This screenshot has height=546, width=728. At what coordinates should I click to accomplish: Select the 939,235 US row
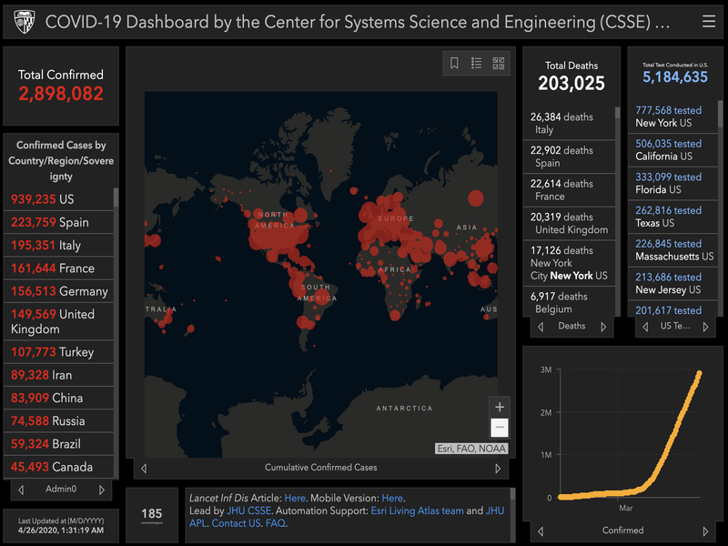pyautogui.click(x=58, y=199)
